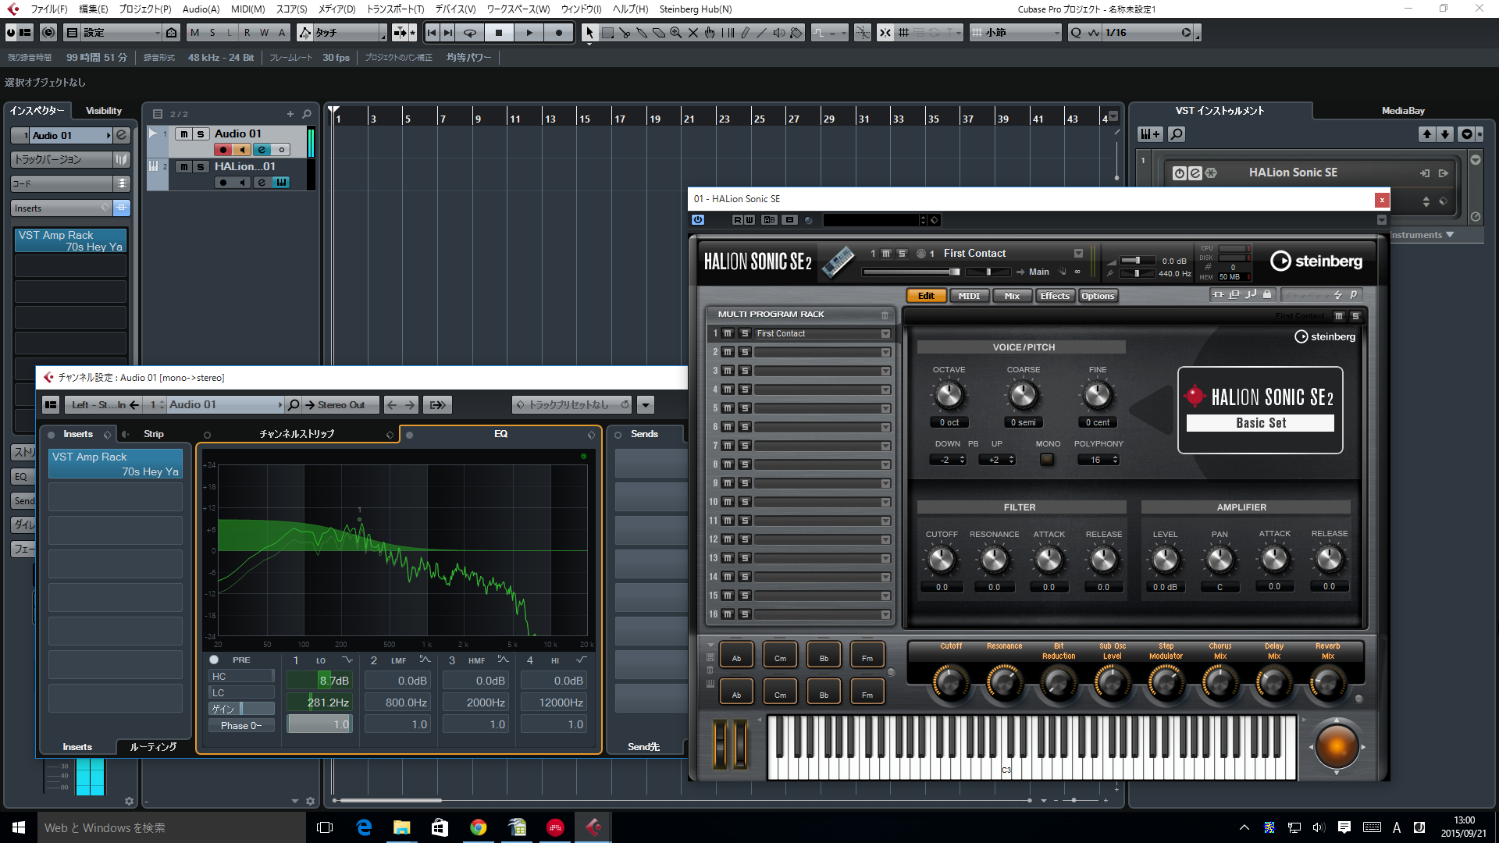1499x843 pixels.
Task: Select the Draw pencil tool
Action: point(745,33)
